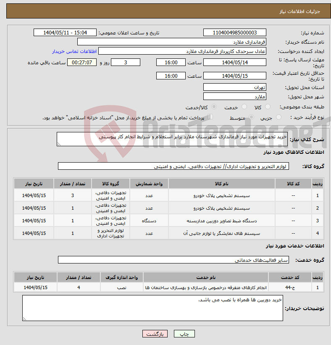The height and width of the screenshot is (345, 331).
Task: Toggle the اسناد خزانه اسلامی payment checkbox
Action: (x=210, y=117)
